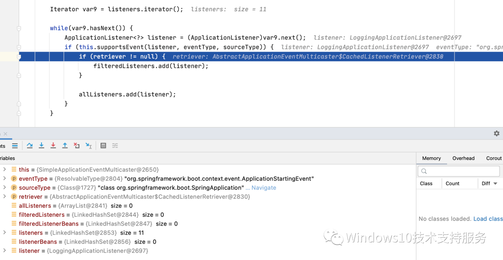Image resolution: width=503 pixels, height=260 pixels.
Task: Select the allListeners variable row
Action: [x=208, y=206]
